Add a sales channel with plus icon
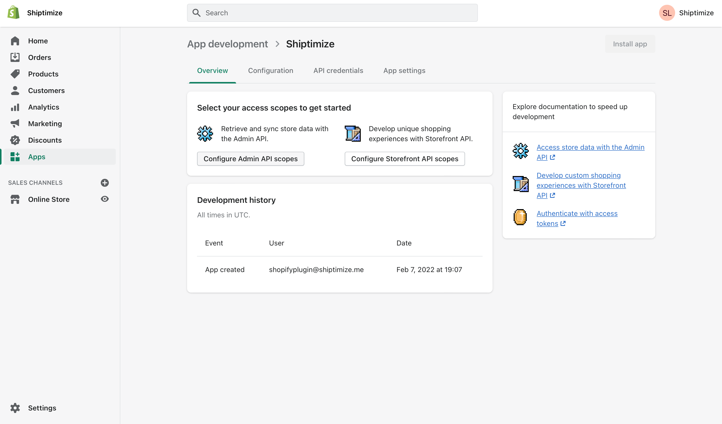 coord(105,183)
